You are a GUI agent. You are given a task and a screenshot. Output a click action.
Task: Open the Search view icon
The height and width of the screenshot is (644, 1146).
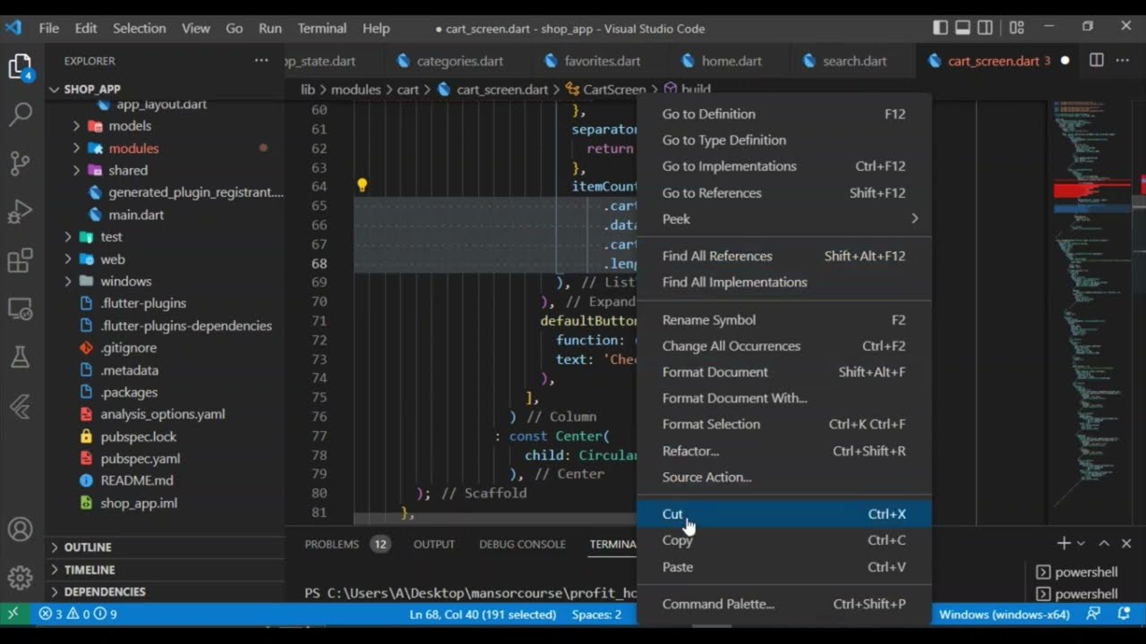[x=20, y=114]
